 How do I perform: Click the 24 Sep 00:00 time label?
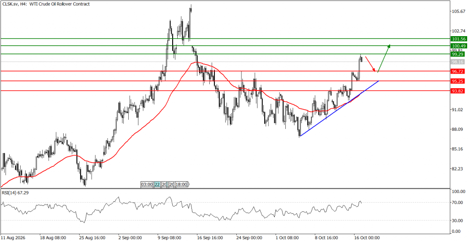pyautogui.click(x=249, y=238)
